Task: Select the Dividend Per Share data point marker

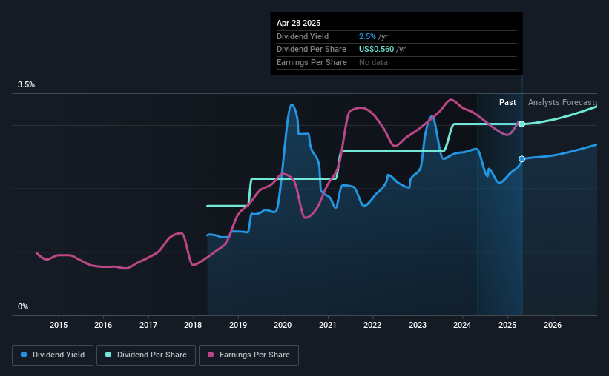Action: [x=522, y=124]
